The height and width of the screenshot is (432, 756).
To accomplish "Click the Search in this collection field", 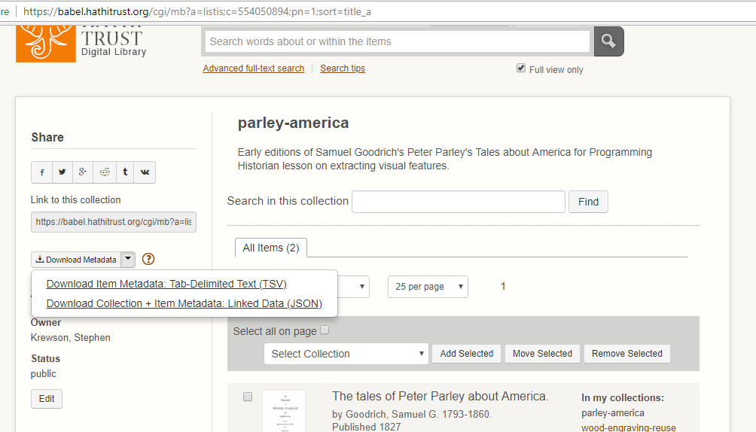I will click(x=458, y=202).
